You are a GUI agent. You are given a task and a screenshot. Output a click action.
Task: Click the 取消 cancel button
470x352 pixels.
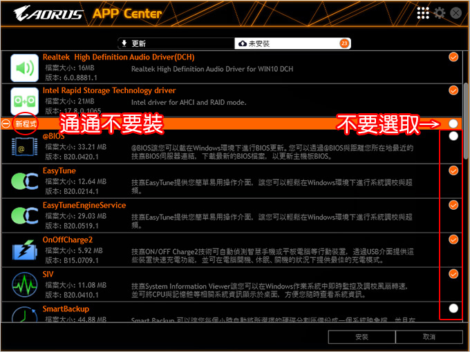tap(429, 337)
